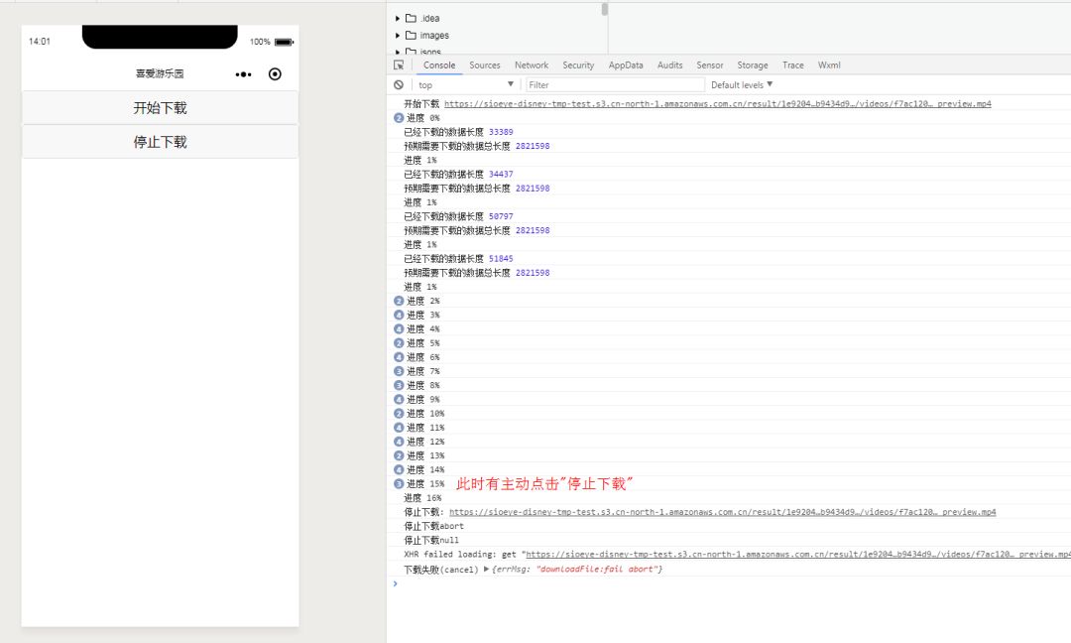This screenshot has height=643, width=1071.
Task: Click the value 33389 in console
Action: click(x=501, y=132)
